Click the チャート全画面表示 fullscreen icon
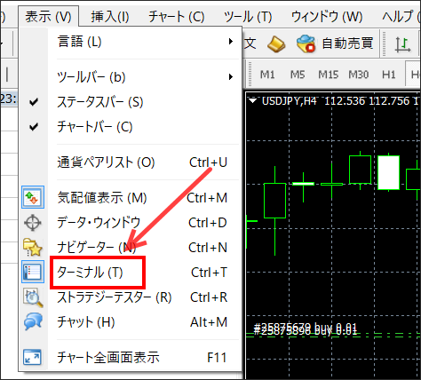 point(32,357)
